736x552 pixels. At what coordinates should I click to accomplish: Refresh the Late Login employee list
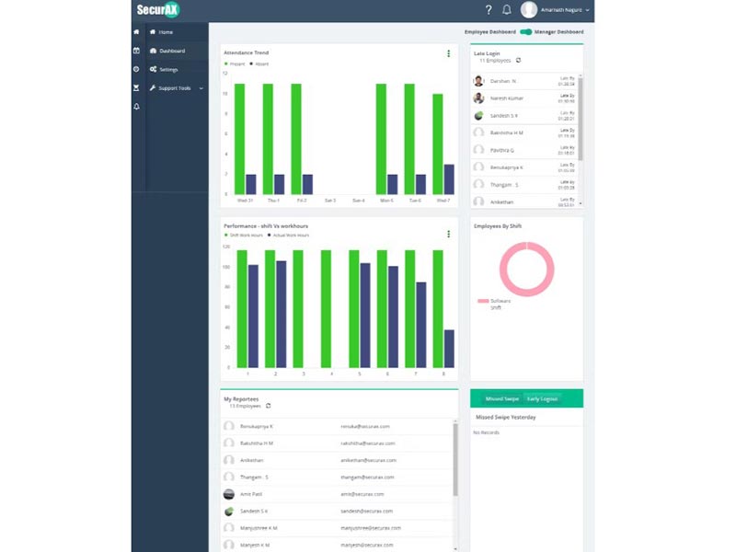[518, 61]
